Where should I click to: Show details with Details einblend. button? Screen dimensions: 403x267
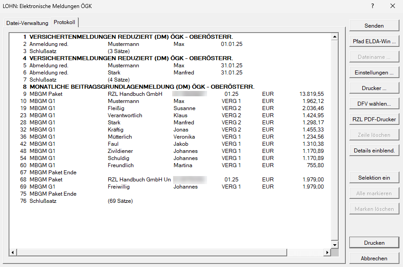click(374, 151)
